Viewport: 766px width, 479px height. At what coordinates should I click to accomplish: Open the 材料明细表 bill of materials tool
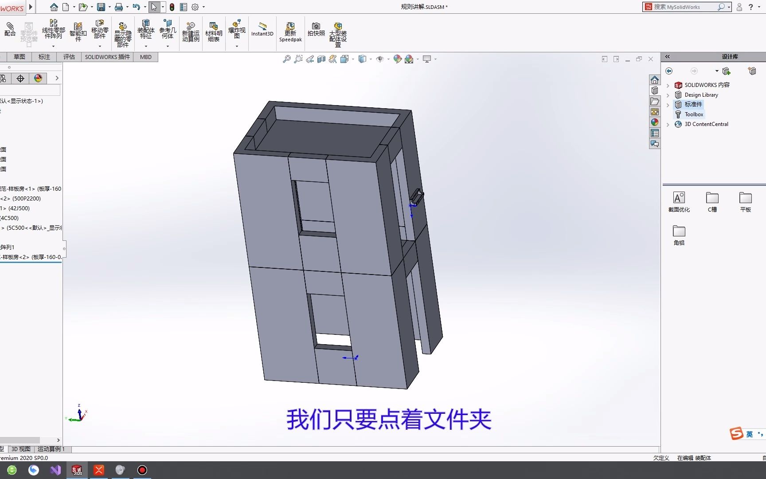214,32
